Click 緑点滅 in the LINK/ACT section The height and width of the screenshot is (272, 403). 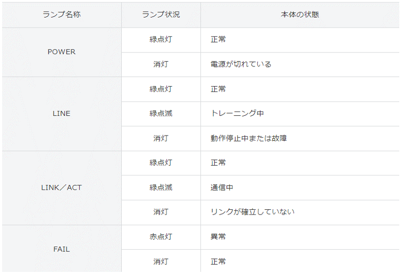161,188
